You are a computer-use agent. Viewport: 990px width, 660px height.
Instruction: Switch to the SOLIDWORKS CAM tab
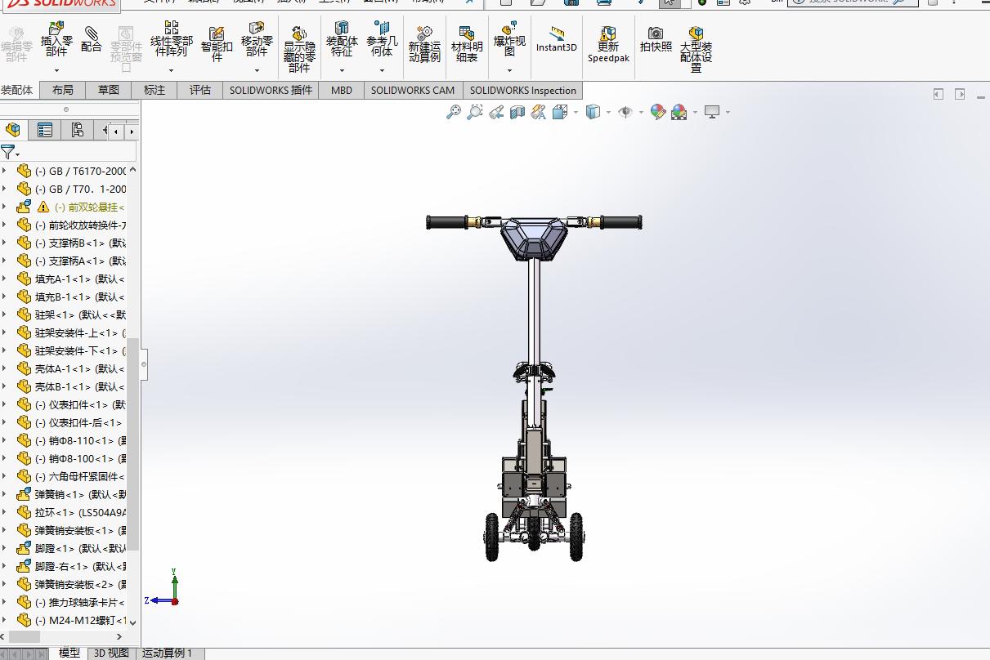412,90
